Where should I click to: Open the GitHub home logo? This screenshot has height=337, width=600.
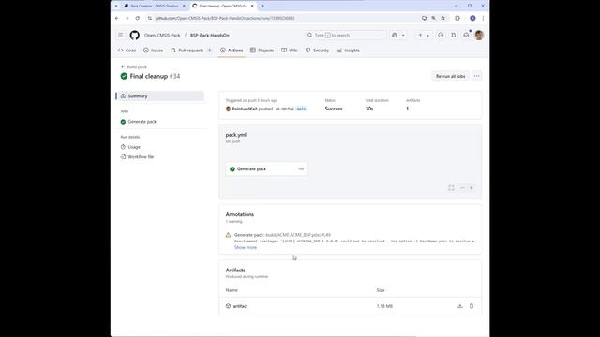pyautogui.click(x=134, y=36)
